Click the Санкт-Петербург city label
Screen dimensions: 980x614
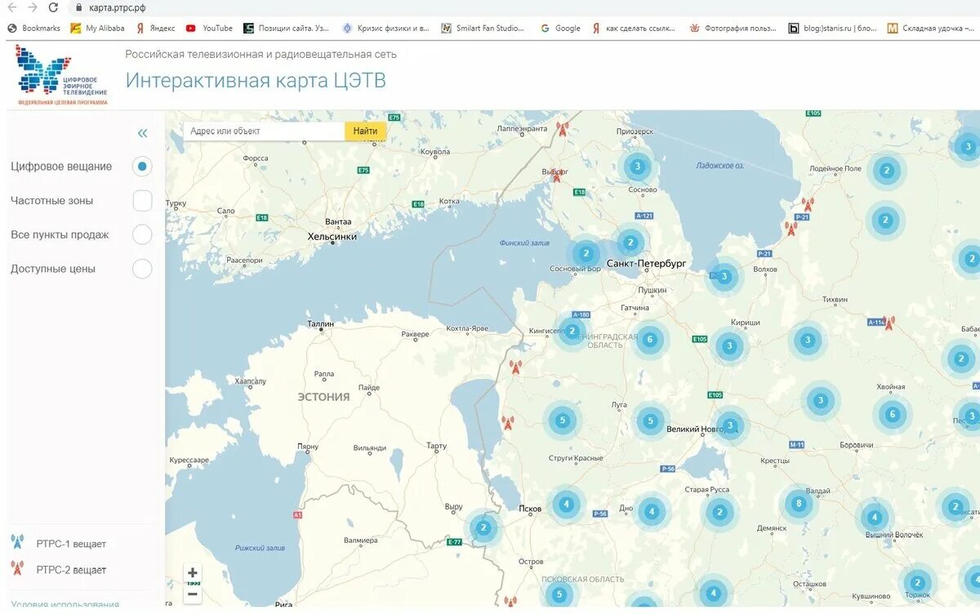coord(646,264)
